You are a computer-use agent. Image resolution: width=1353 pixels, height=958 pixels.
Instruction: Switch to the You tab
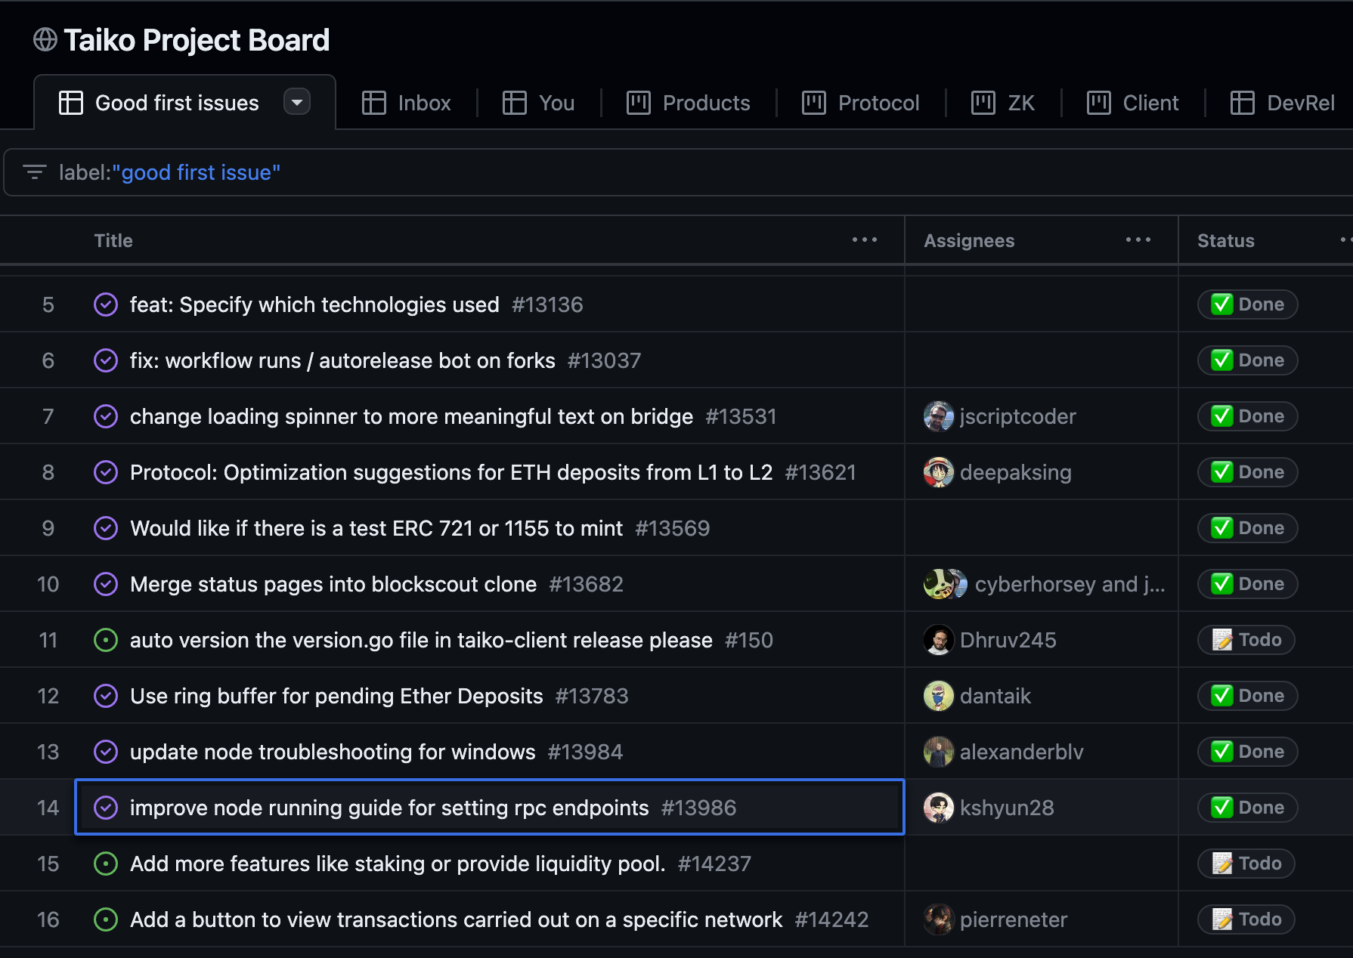pos(539,103)
